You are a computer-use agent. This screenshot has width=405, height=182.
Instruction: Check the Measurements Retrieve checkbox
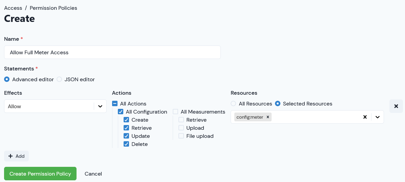[181, 120]
